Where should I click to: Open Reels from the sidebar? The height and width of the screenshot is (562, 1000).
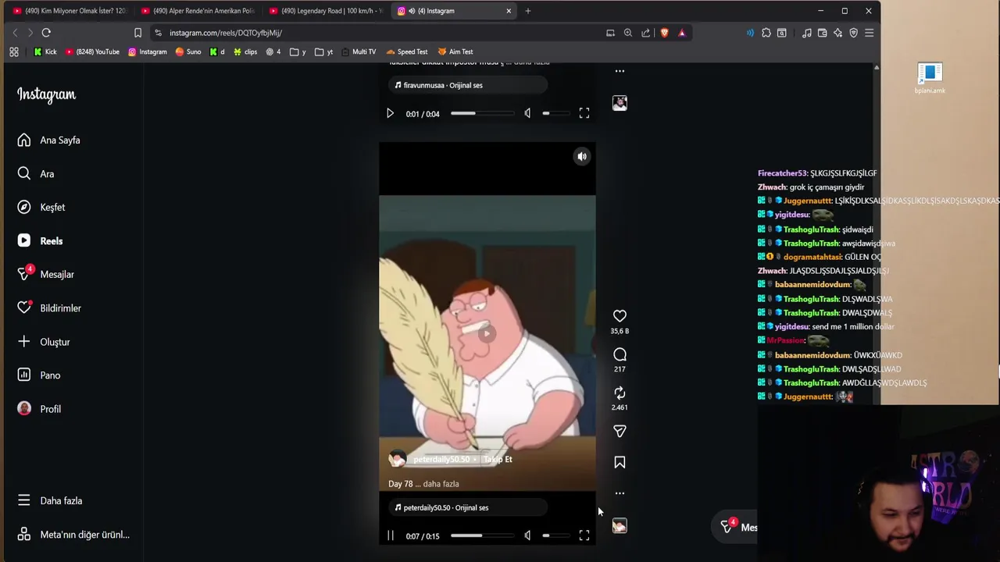41,241
